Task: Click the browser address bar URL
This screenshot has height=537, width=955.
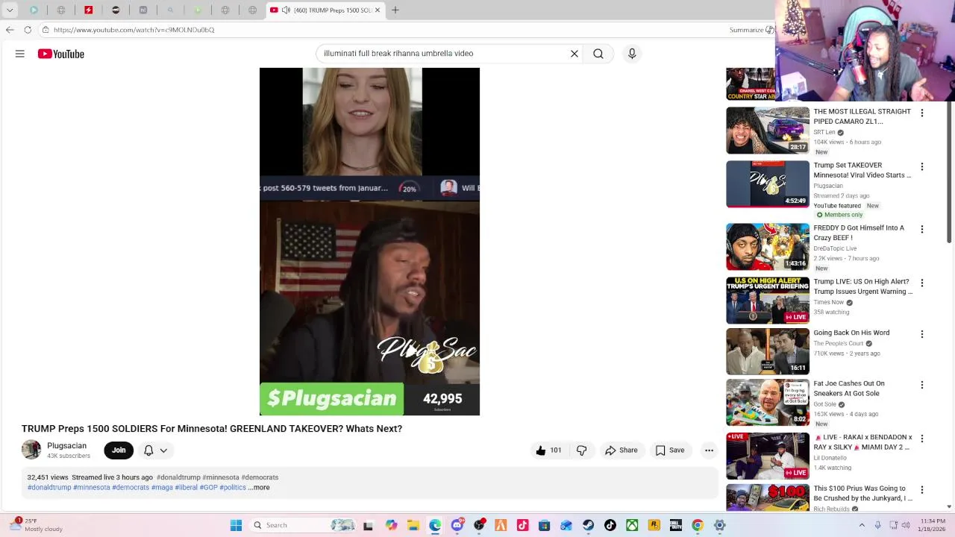Action: click(134, 30)
